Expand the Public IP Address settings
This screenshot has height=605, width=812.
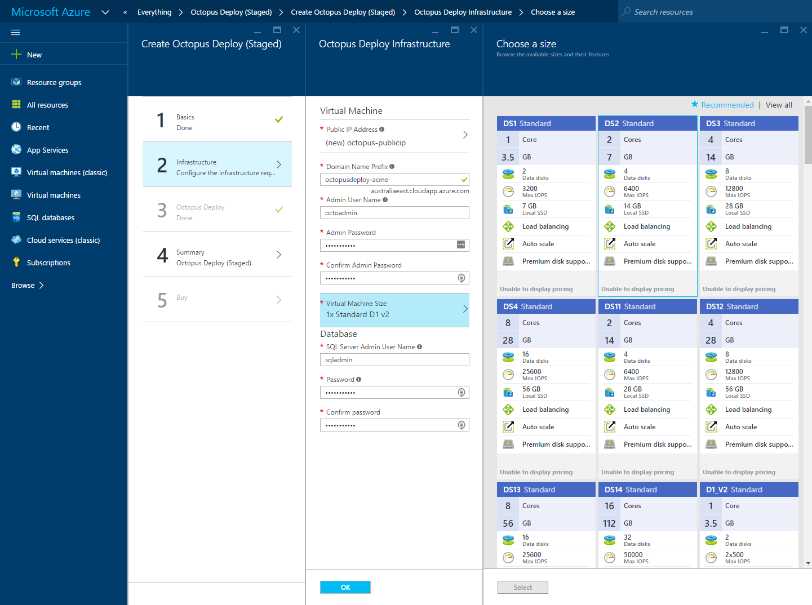464,135
